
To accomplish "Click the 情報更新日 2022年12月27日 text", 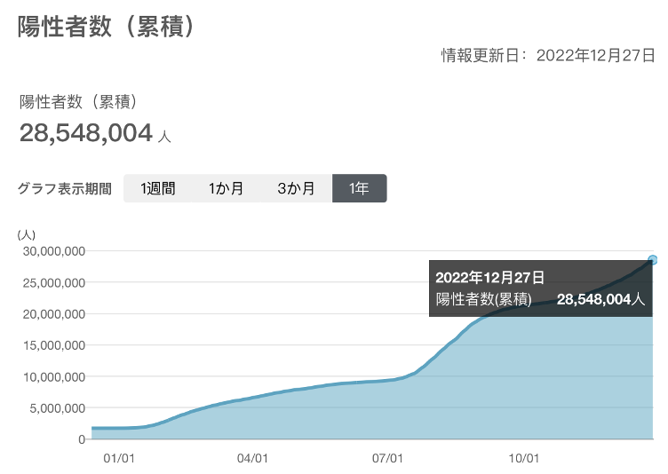I will coord(548,55).
